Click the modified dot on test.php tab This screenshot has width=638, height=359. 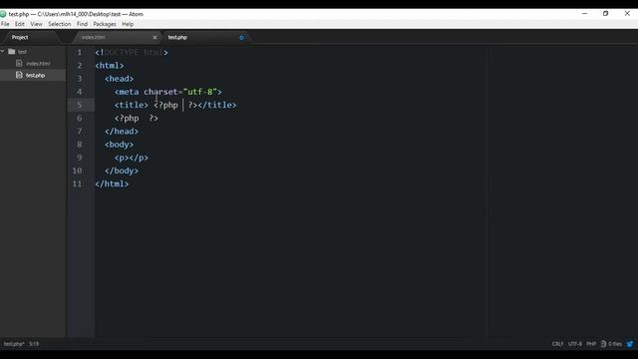pos(241,38)
